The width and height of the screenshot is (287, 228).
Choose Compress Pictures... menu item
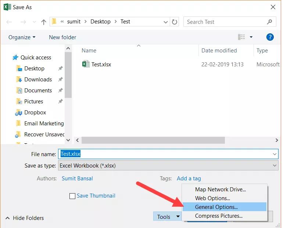point(225,216)
